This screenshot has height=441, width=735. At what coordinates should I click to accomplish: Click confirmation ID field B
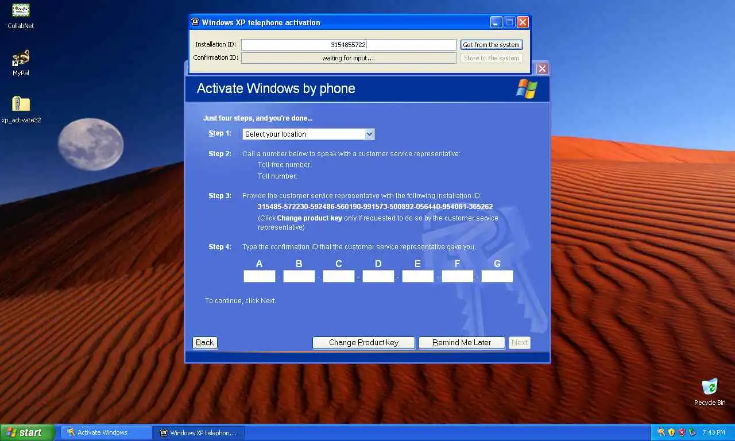(299, 277)
